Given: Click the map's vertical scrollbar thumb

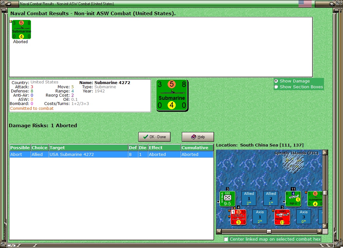Looking at the screenshot, I should pyautogui.click(x=325, y=193).
